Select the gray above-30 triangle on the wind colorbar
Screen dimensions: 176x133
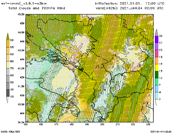point(157,32)
